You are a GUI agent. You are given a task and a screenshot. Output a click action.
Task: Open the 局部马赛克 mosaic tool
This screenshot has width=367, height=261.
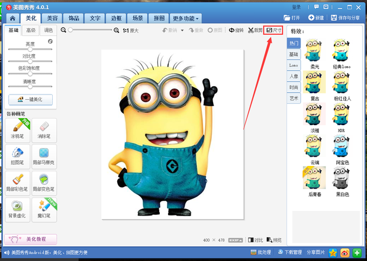(44, 156)
